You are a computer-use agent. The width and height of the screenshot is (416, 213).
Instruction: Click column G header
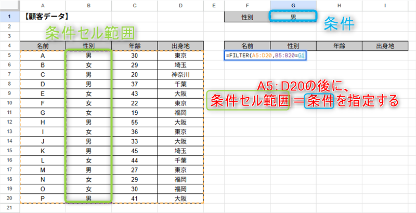click(x=293, y=5)
